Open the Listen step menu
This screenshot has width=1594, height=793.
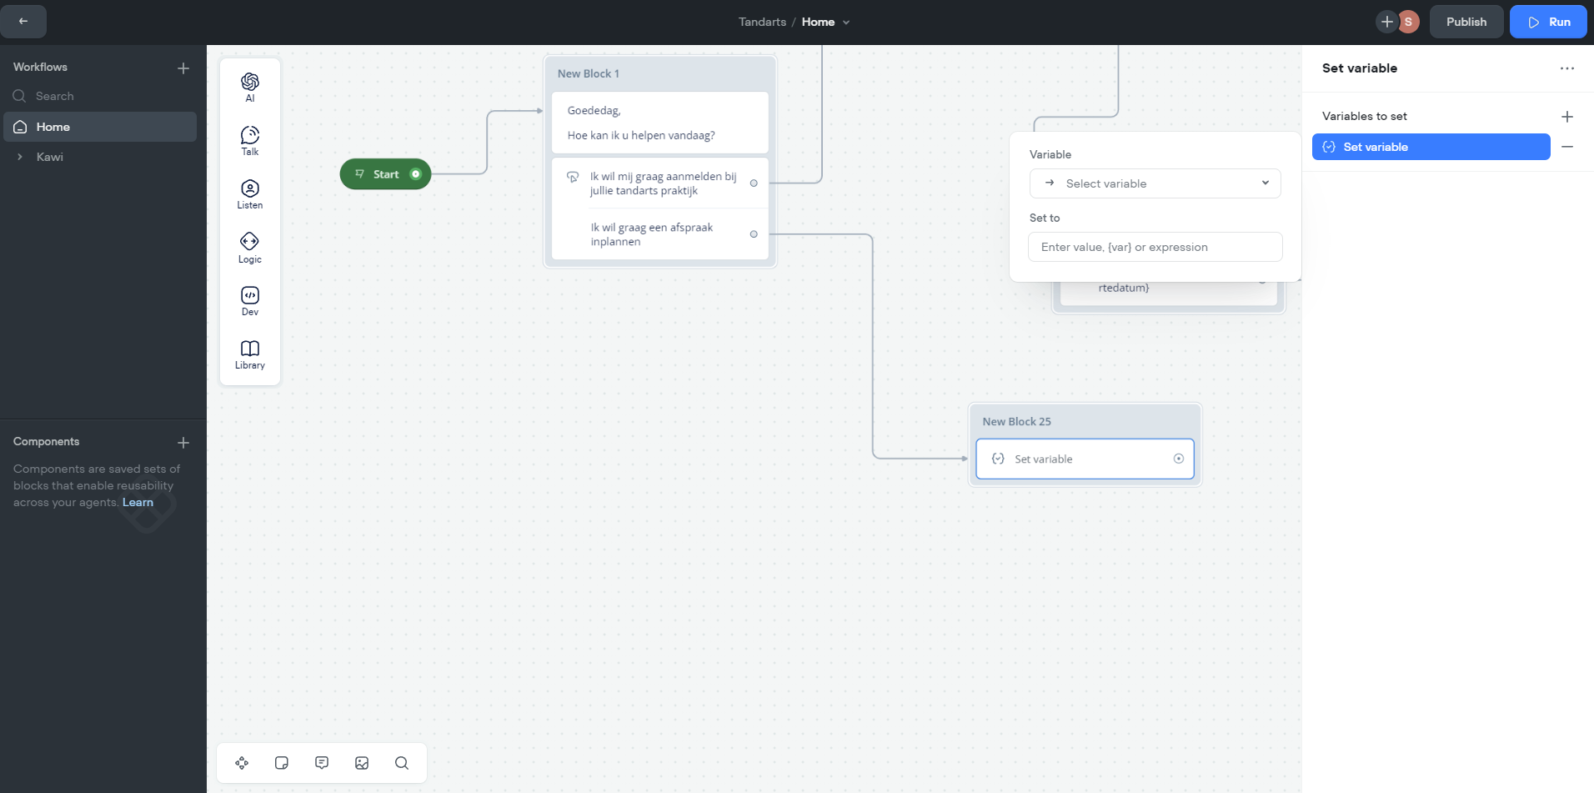coord(249,193)
